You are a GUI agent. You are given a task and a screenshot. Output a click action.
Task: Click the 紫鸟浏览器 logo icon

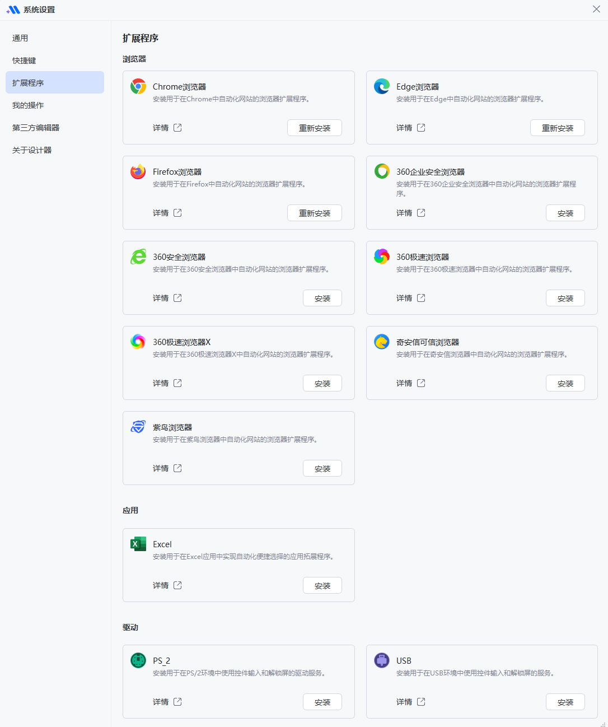click(x=138, y=427)
